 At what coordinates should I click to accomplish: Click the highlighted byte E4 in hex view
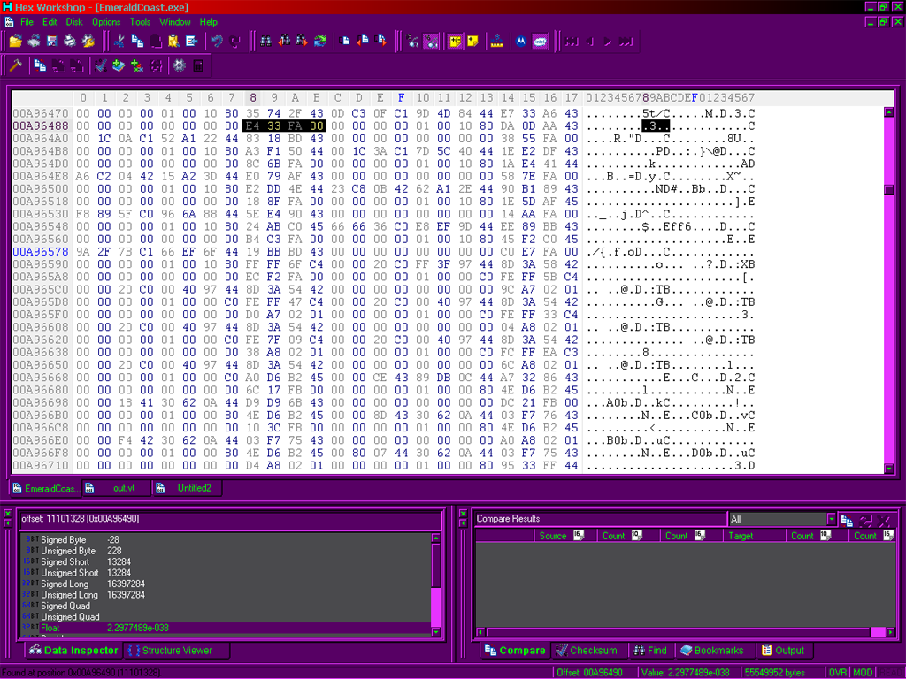(x=252, y=126)
